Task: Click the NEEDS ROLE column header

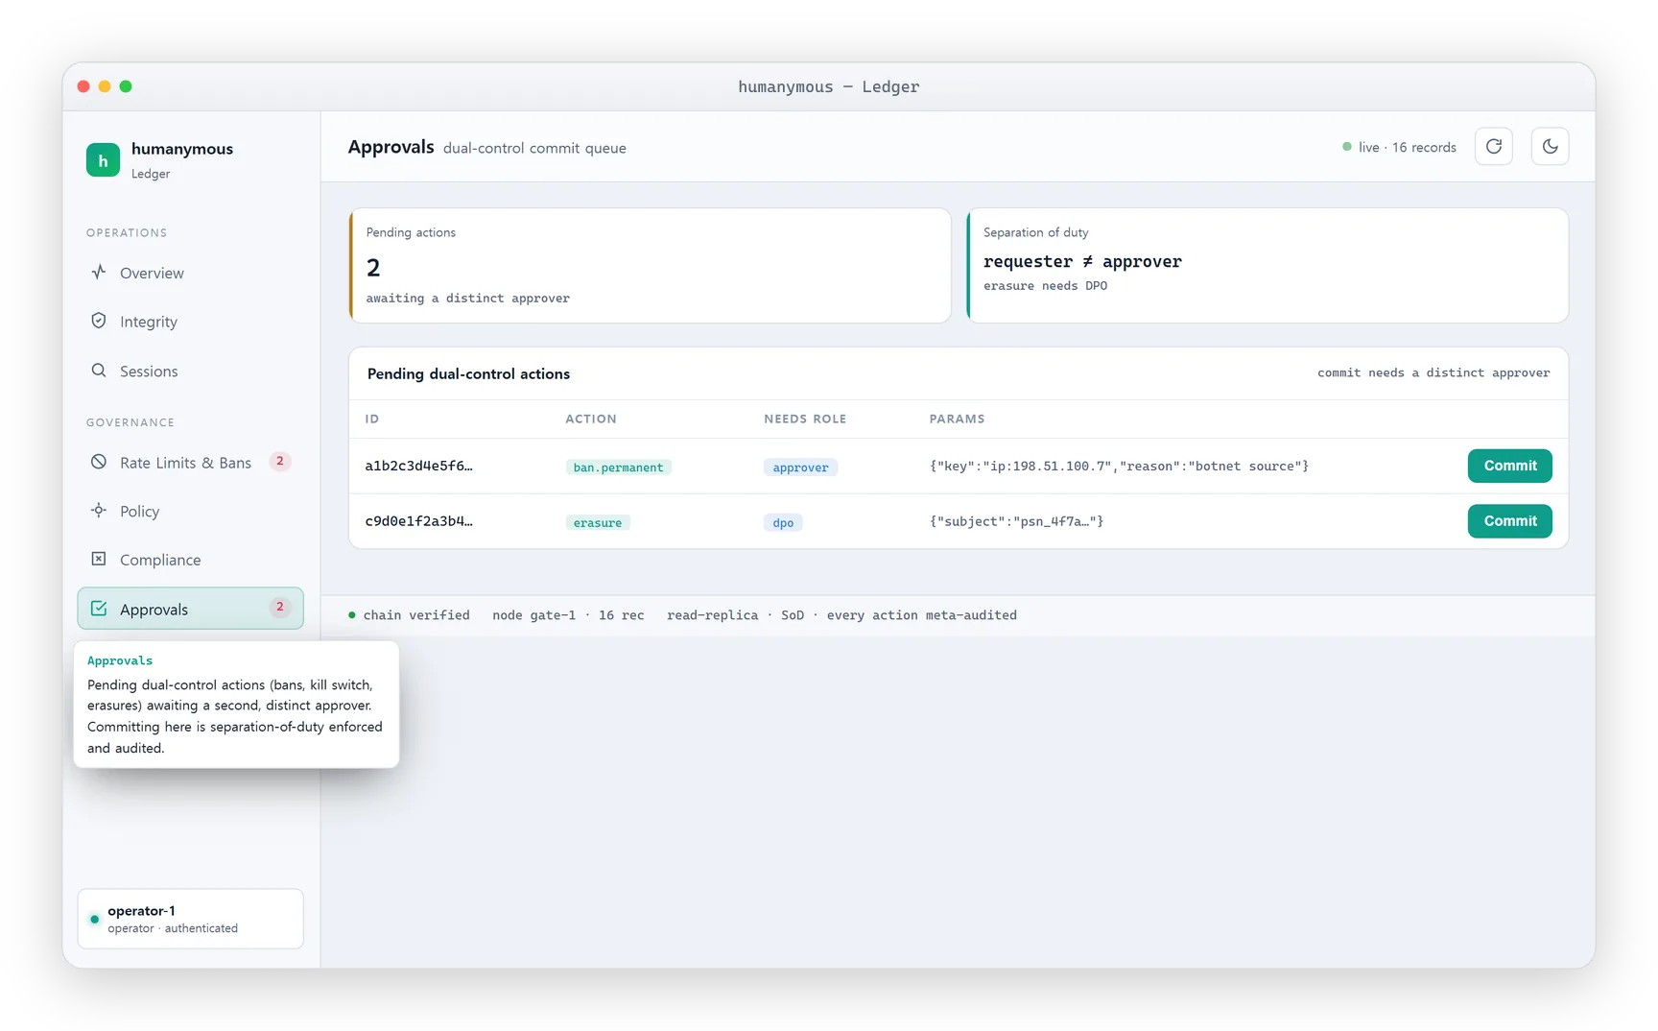Action: [805, 419]
